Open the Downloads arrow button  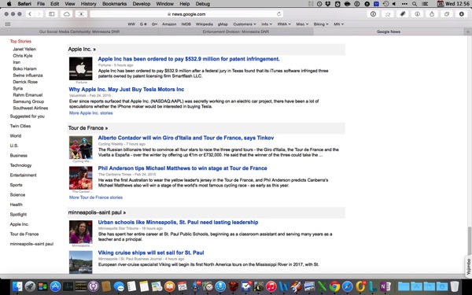[x=461, y=14]
